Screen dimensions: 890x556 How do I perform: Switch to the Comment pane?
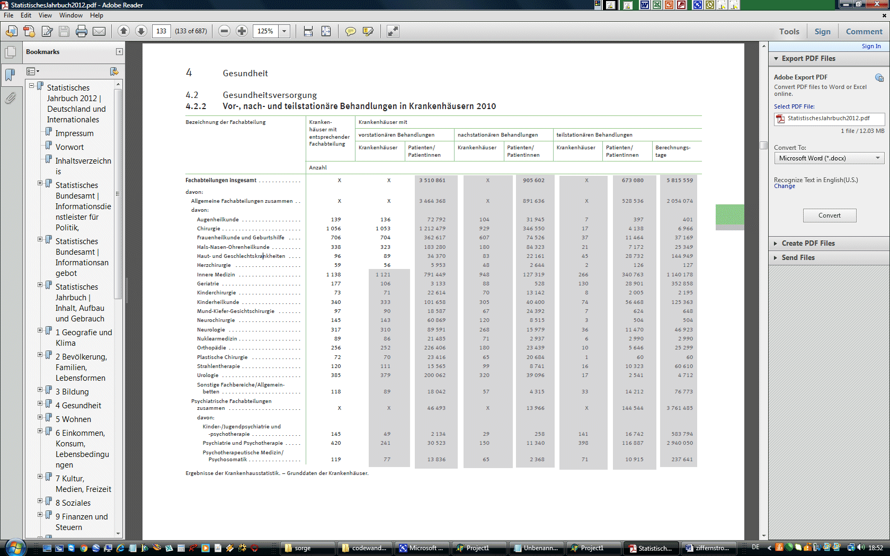pyautogui.click(x=864, y=32)
